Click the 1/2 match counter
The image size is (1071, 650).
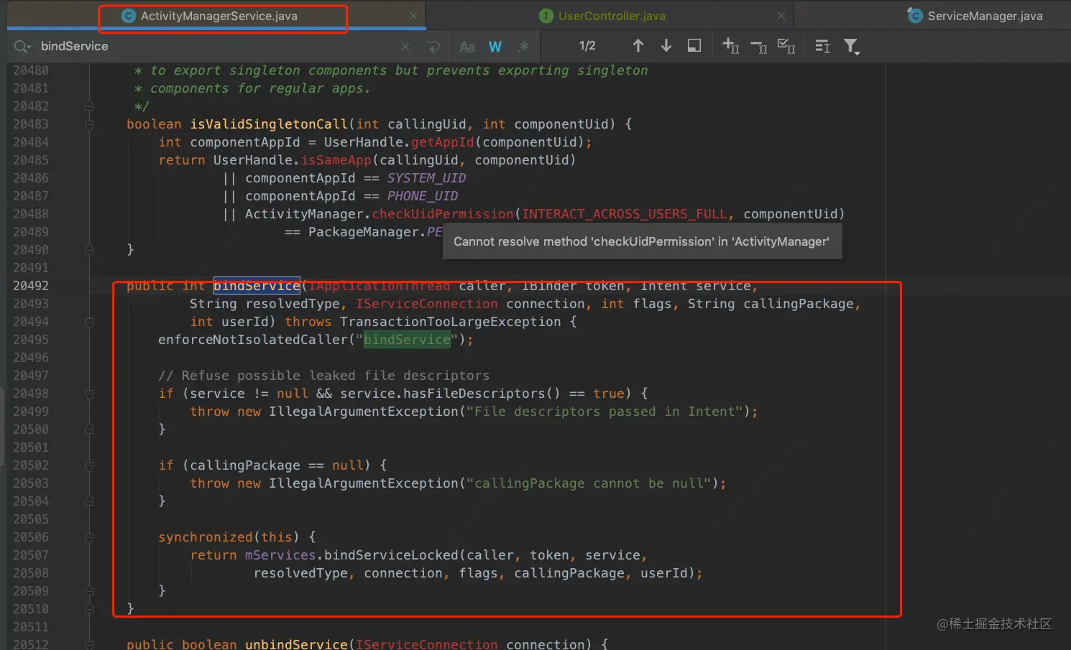coord(587,46)
